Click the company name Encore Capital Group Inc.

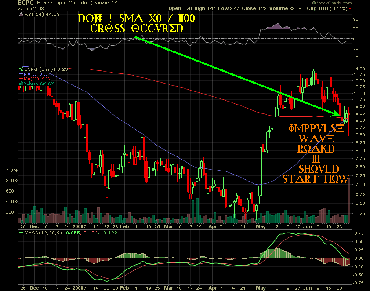[64, 3]
